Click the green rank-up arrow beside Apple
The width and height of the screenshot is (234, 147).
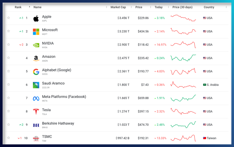(x=20, y=18)
